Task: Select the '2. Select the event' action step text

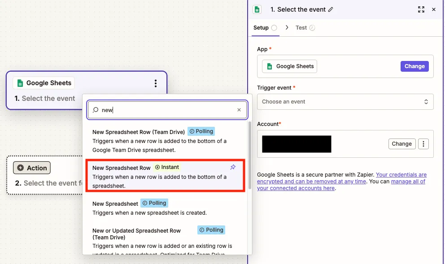Action: [48, 183]
